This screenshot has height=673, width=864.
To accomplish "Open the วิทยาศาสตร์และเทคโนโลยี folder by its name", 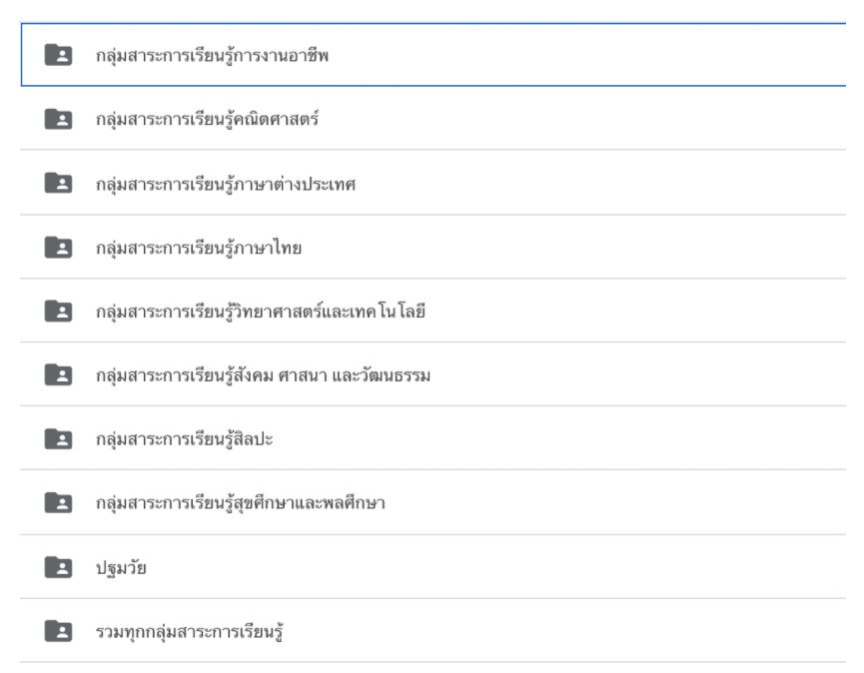I will coord(261,312).
